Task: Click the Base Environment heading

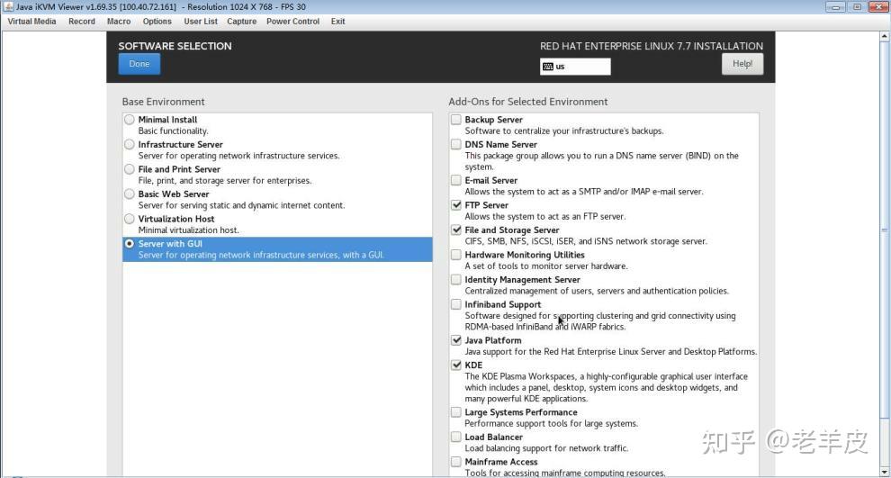Action: coord(163,102)
